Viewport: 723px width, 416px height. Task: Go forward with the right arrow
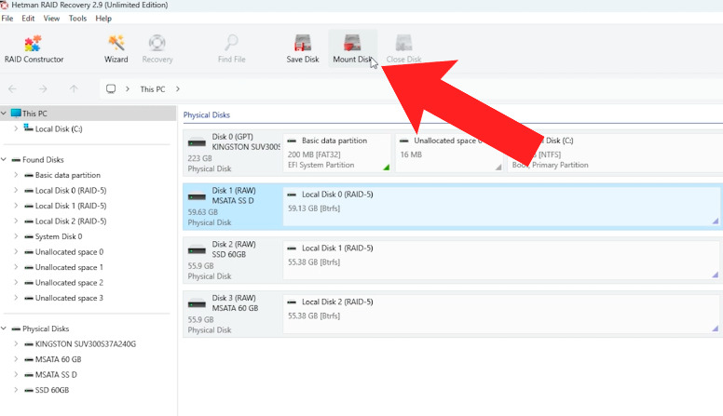(x=43, y=89)
